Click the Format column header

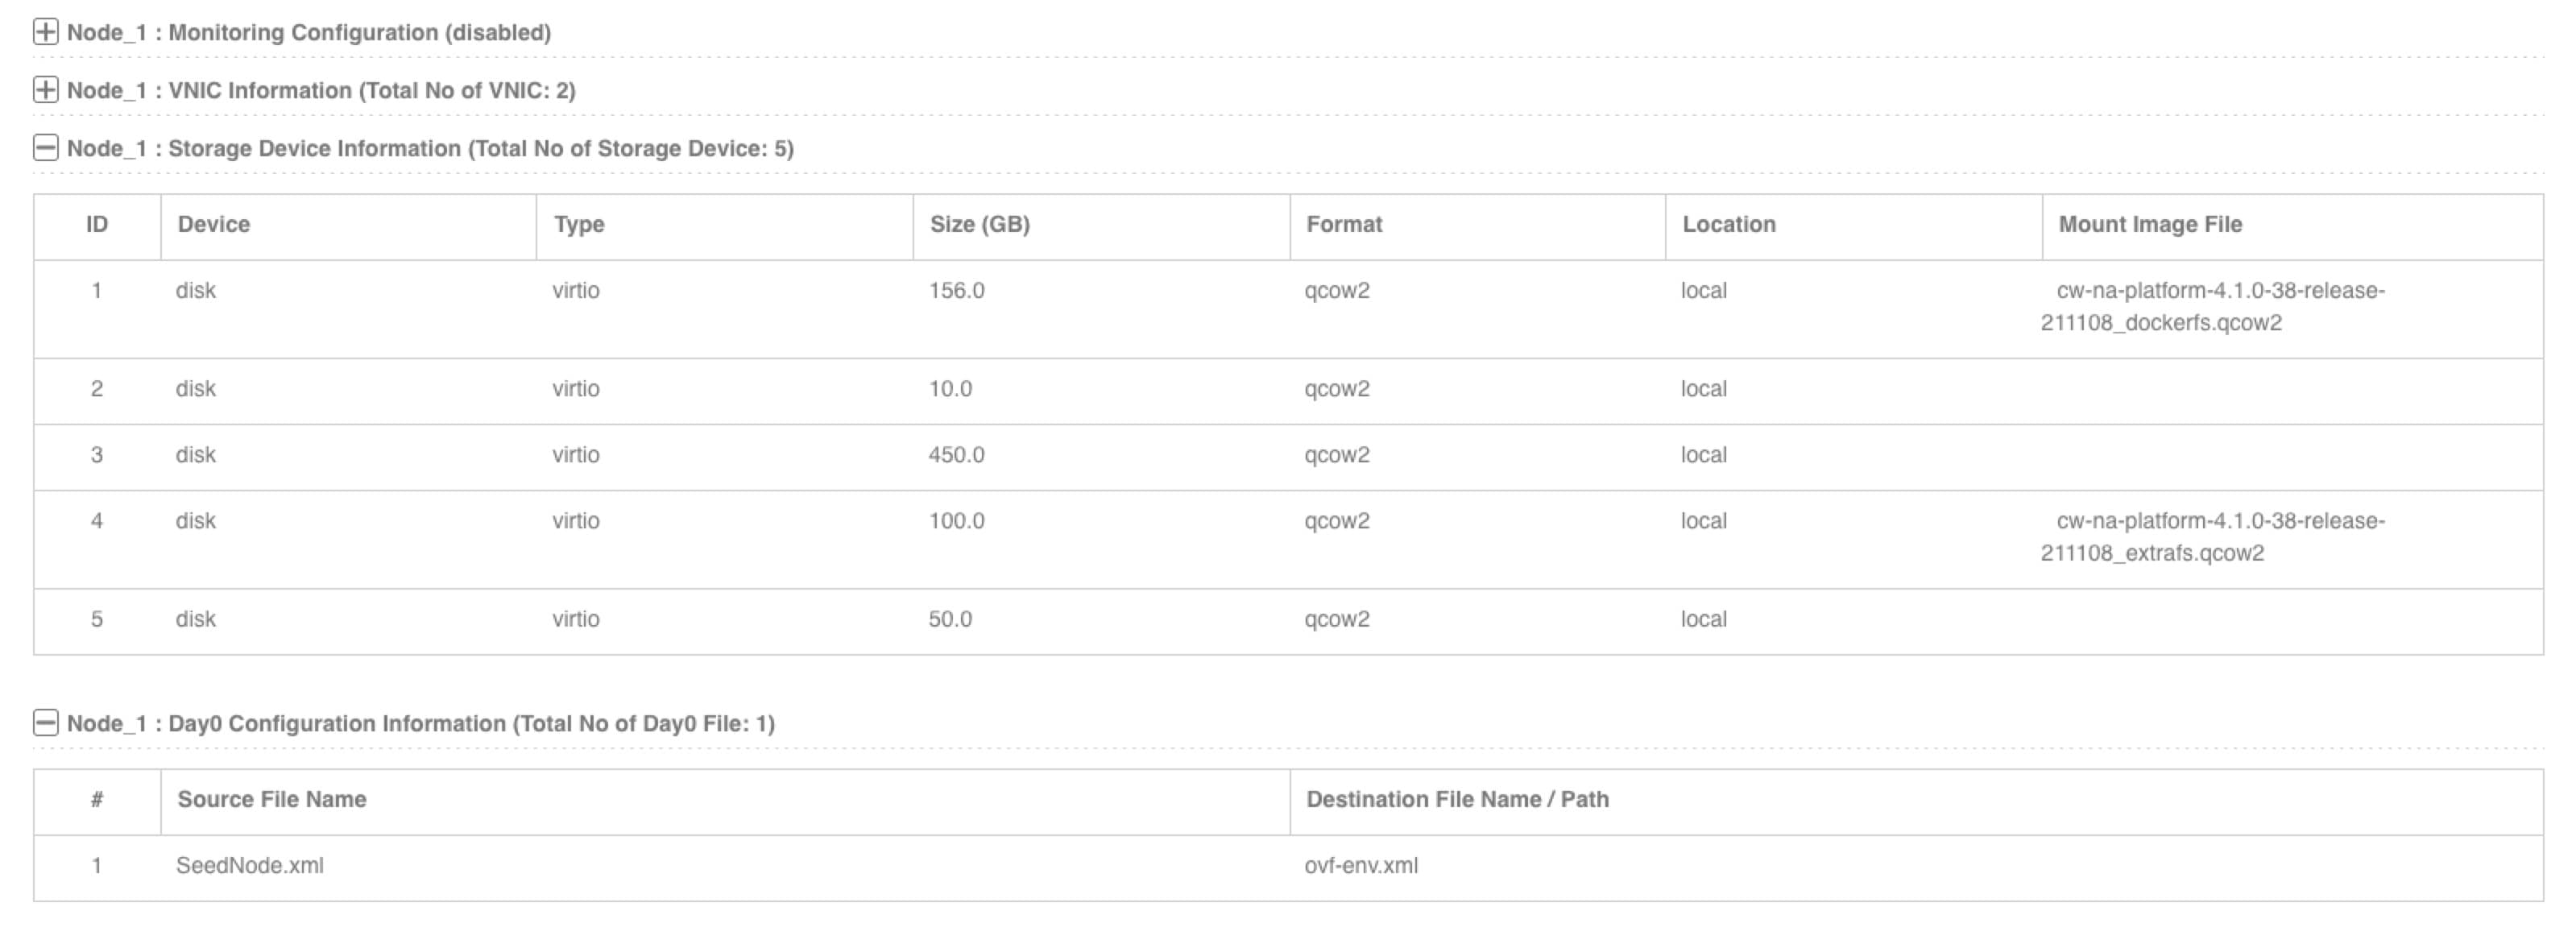[1343, 224]
